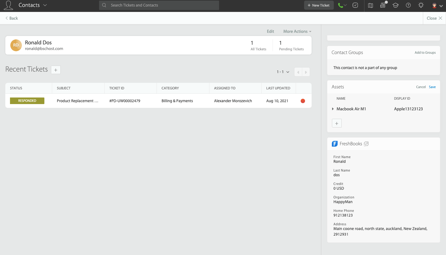Open the help question-mark icon

pos(408,5)
